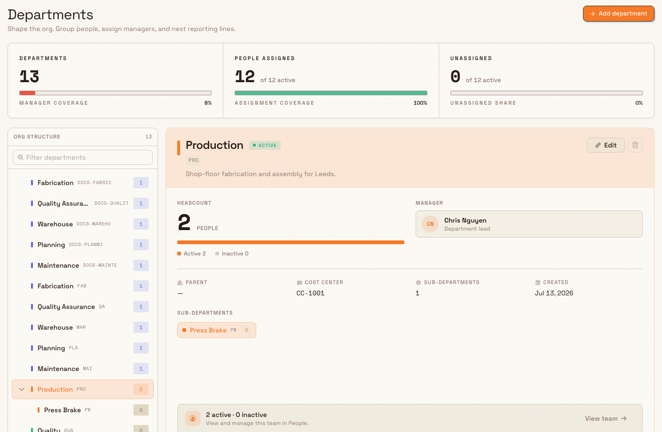Select Planning DOCS-PLANNI row
Viewport: 662px width, 432px height.
tap(83, 245)
